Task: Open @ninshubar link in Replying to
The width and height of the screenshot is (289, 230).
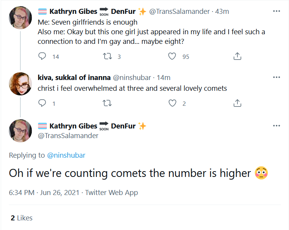Action: 66,155
